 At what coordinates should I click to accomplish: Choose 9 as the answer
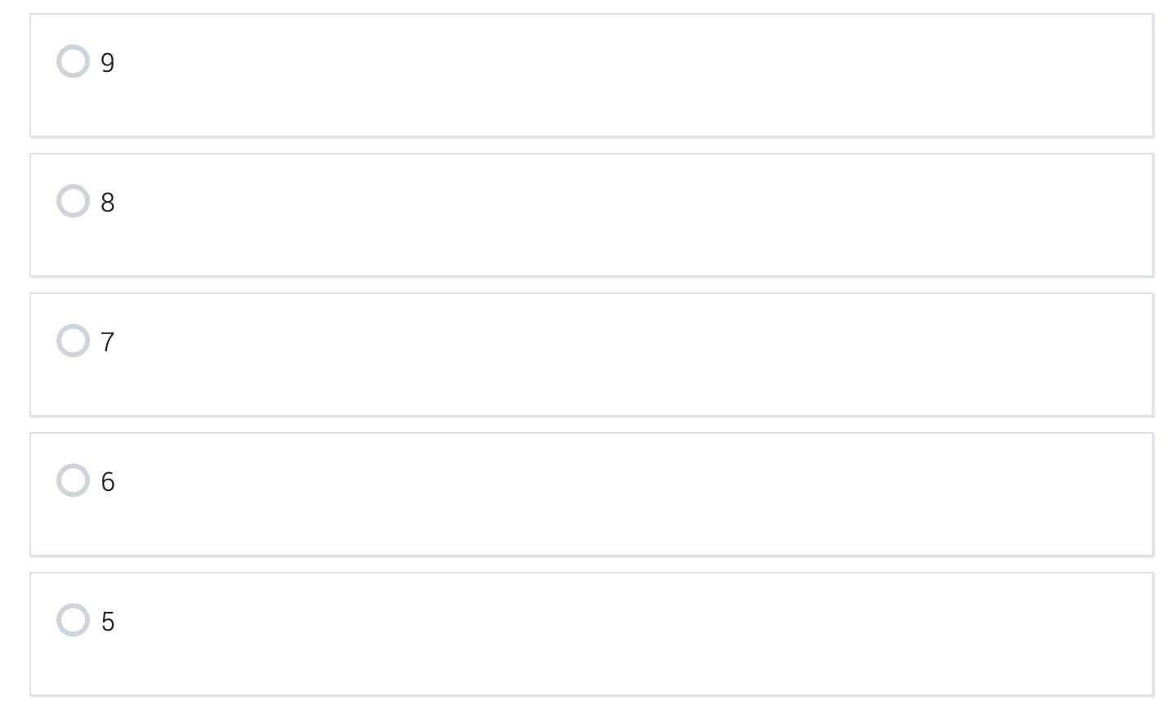pos(73,61)
